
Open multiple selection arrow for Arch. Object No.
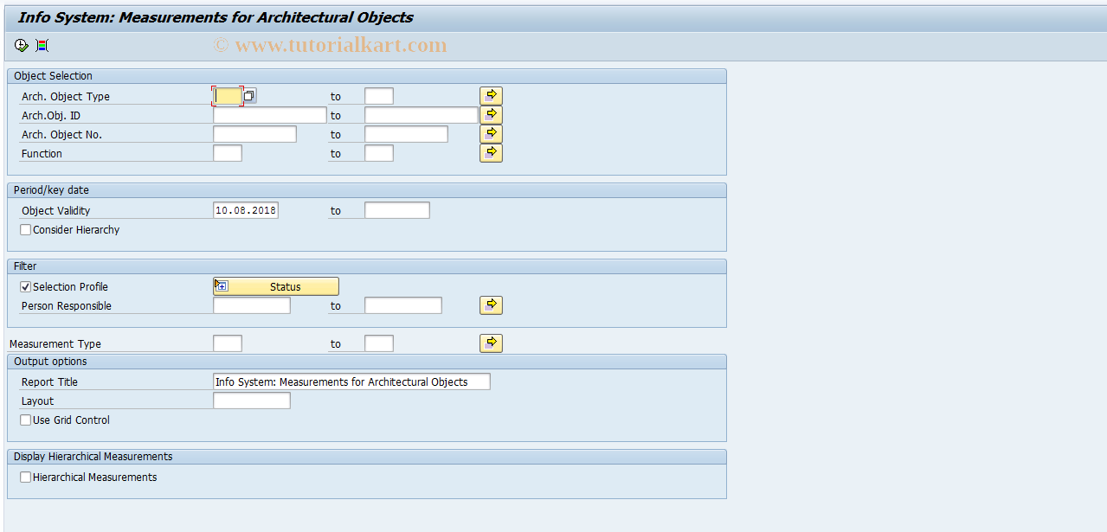click(492, 134)
